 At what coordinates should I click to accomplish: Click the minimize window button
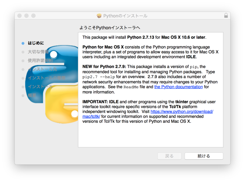[26, 16]
